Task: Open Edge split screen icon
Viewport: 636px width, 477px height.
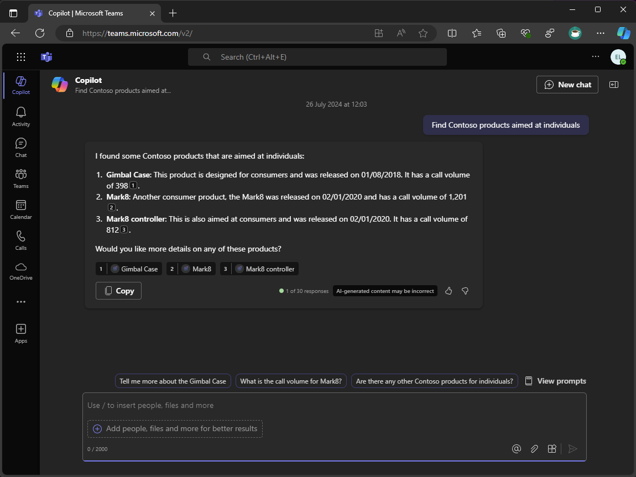Action: coord(452,33)
